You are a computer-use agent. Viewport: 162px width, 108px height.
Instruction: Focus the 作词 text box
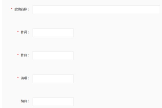(53, 33)
